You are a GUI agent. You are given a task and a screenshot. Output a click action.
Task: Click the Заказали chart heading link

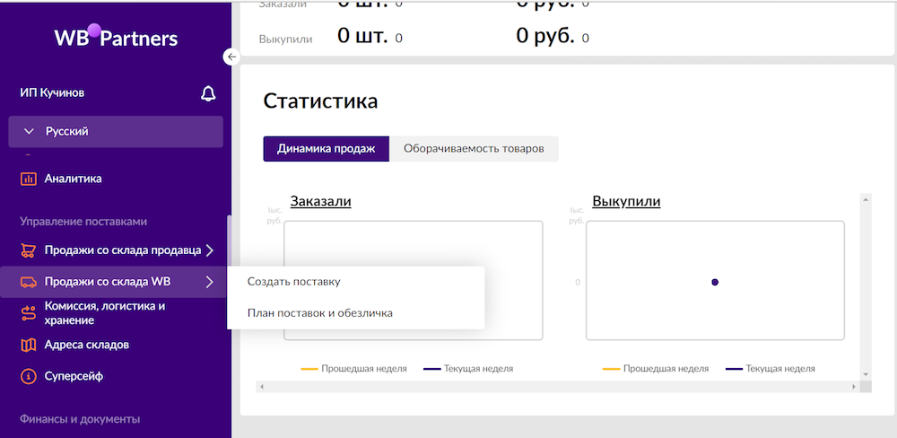tap(320, 202)
